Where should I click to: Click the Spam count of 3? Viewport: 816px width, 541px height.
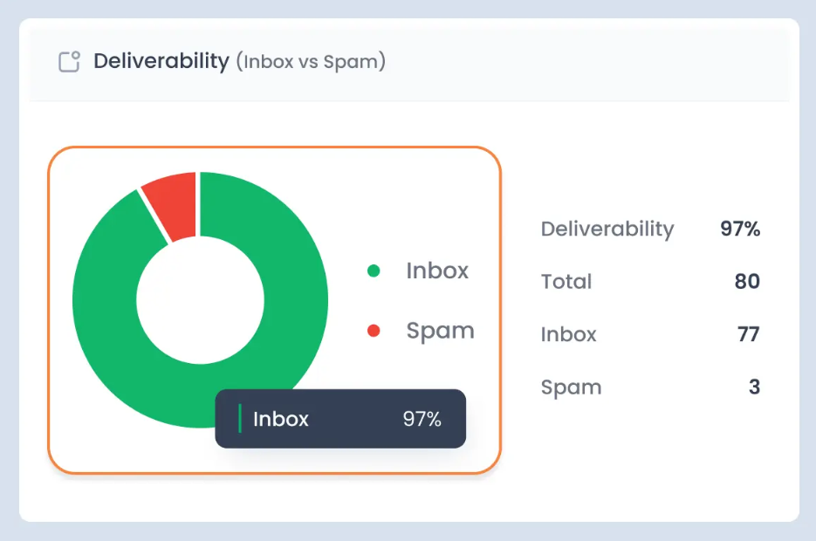pos(754,387)
